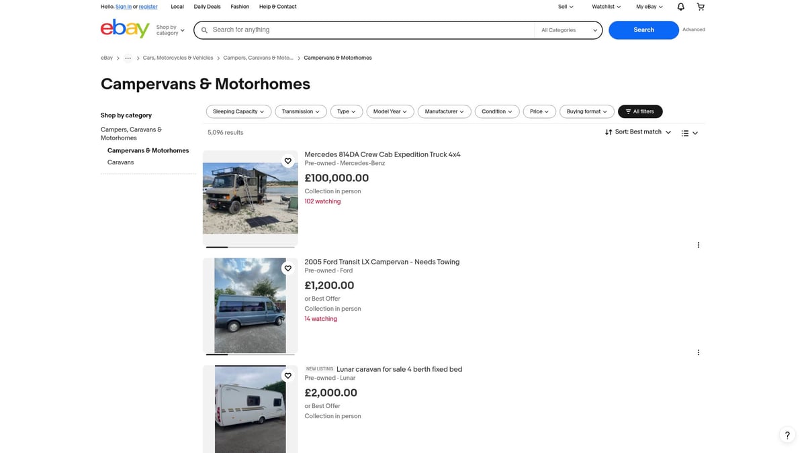This screenshot has height=453, width=806.
Task: Open the help question mark button
Action: (787, 435)
